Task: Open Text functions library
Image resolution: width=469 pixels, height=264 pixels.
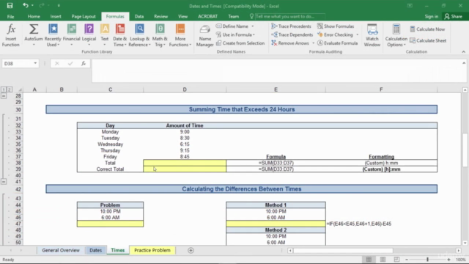Action: pyautogui.click(x=105, y=35)
